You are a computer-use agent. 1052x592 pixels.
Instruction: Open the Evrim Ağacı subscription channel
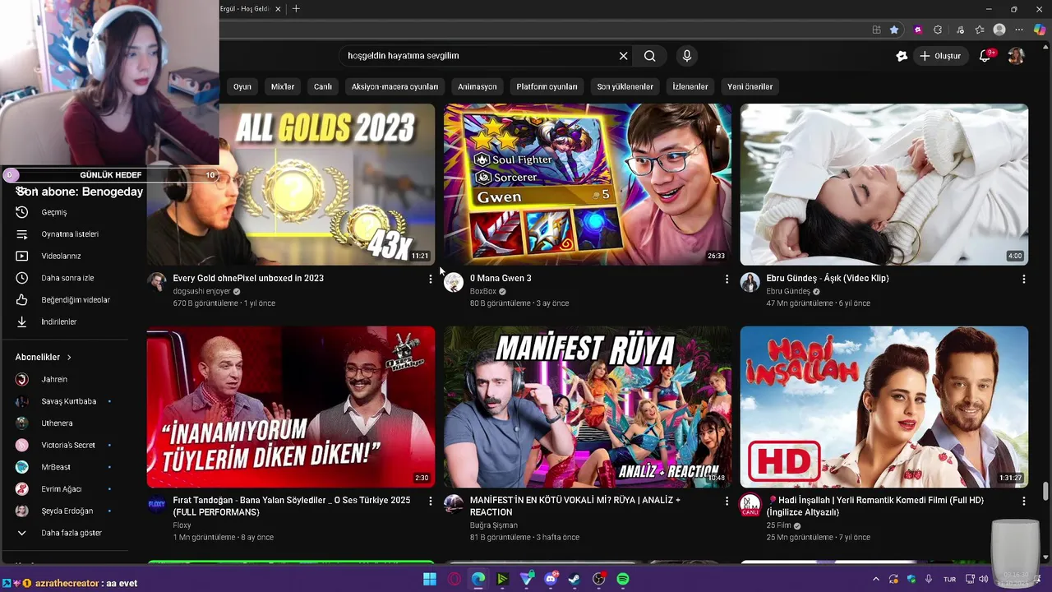[x=62, y=489]
